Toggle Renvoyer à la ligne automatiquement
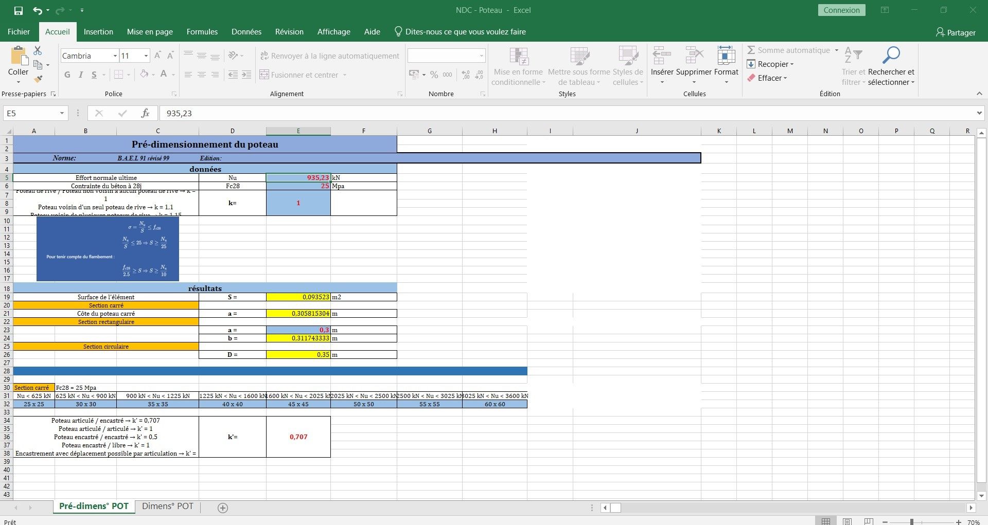The image size is (988, 525). tap(329, 56)
